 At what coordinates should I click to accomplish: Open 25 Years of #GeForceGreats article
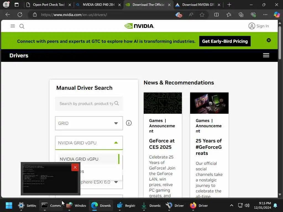click(x=209, y=147)
